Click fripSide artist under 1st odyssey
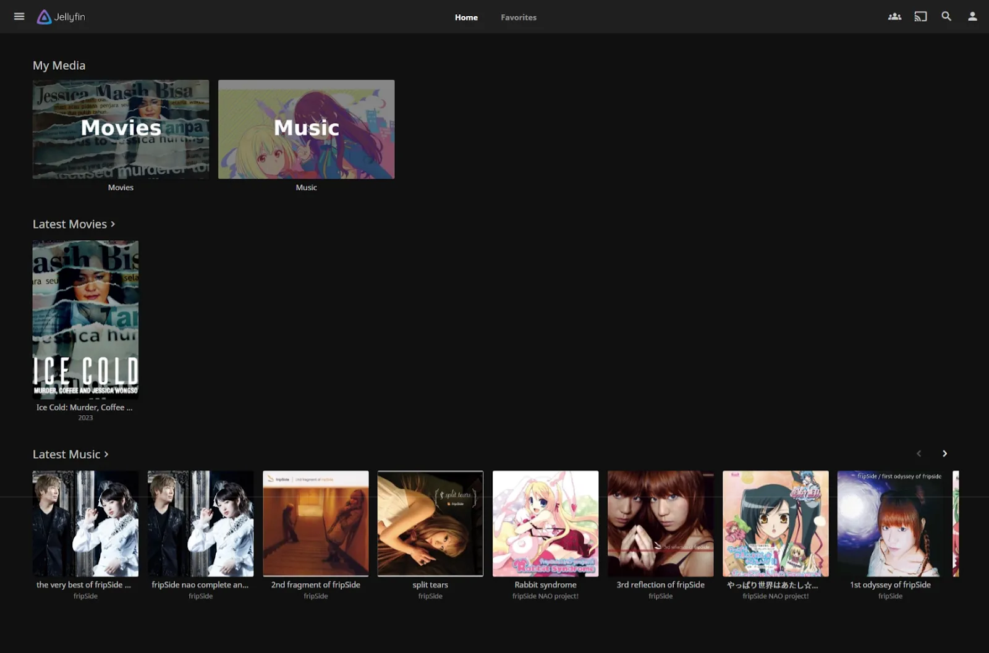 (x=890, y=596)
